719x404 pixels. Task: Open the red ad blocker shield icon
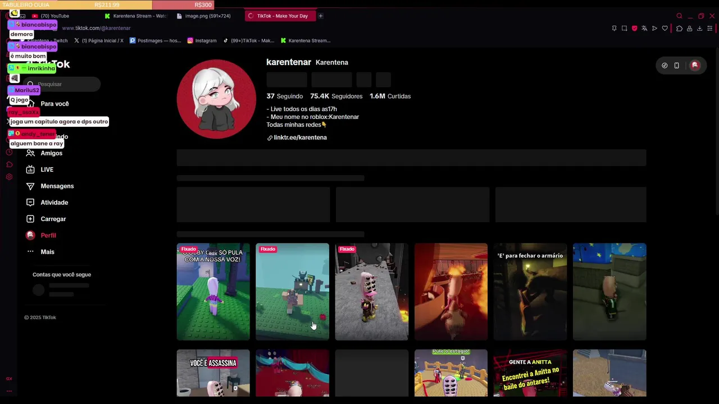click(634, 28)
